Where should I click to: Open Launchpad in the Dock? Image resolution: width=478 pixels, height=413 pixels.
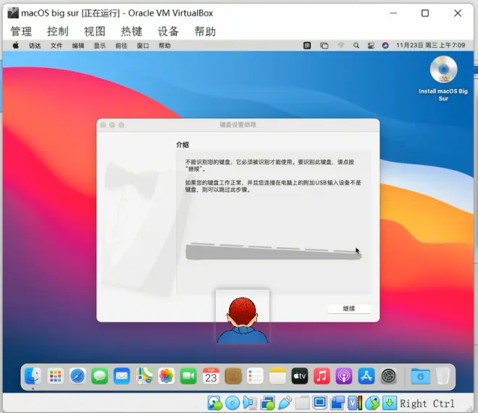[x=56, y=376]
